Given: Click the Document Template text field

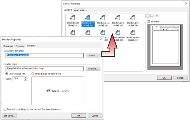Looking at the screenshot, I should pyautogui.click(x=45, y=55).
